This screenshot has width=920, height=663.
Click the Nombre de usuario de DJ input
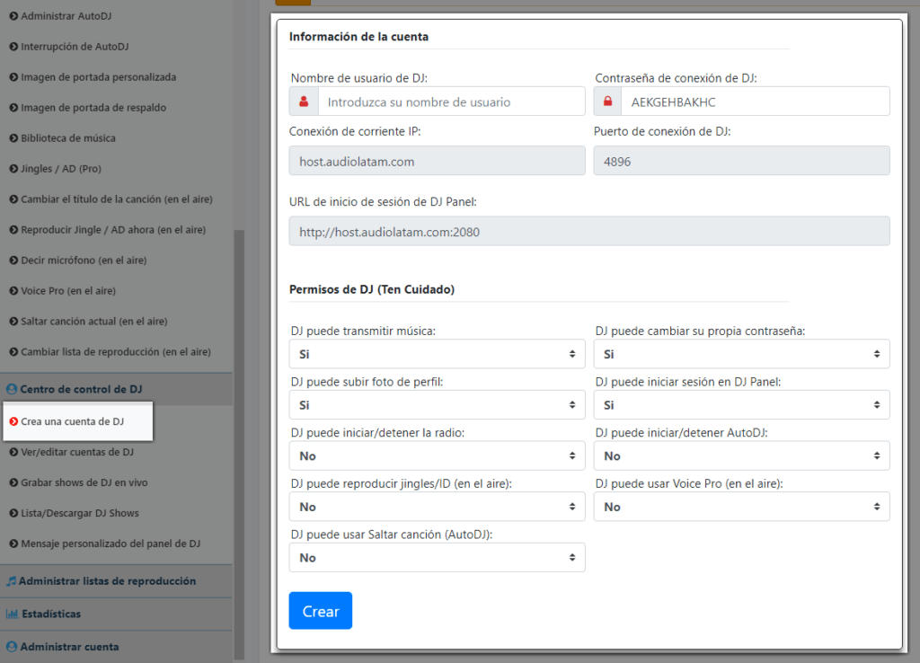451,102
